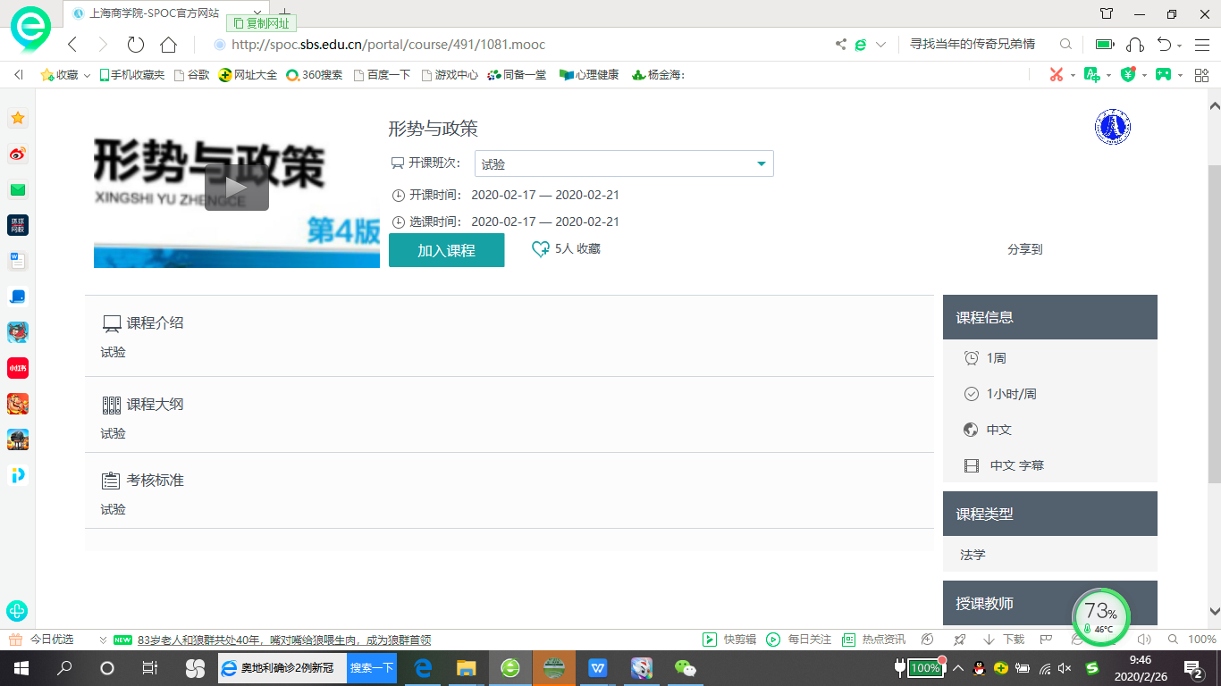This screenshot has height=686, width=1221.
Task: Expand the 收藏 bookmarks dropdown arrow
Action: (x=88, y=76)
